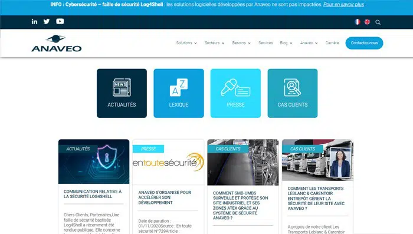Click Cas Clients tag on Leblanc card
The height and width of the screenshot is (234, 413).
point(303,149)
